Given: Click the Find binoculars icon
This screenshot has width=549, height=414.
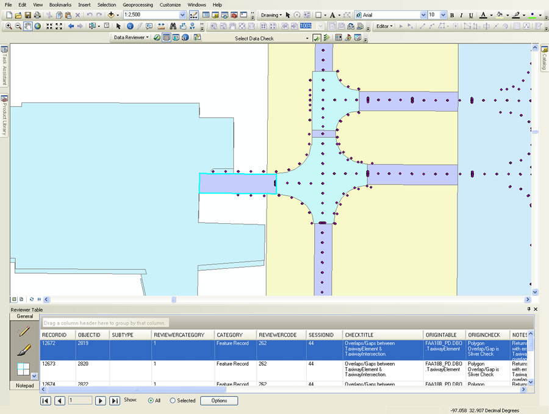Looking at the screenshot, I should 173,26.
